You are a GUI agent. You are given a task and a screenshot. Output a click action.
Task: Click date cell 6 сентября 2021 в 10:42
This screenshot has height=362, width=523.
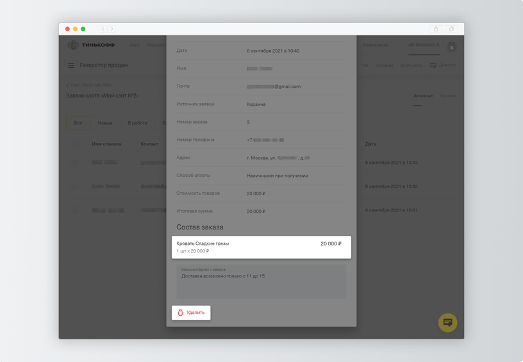(x=391, y=186)
